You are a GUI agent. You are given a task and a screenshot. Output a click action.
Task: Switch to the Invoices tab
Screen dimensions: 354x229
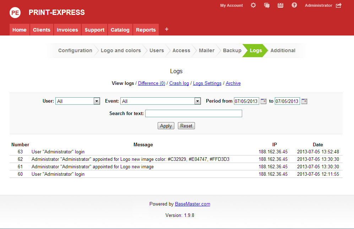[x=67, y=30]
